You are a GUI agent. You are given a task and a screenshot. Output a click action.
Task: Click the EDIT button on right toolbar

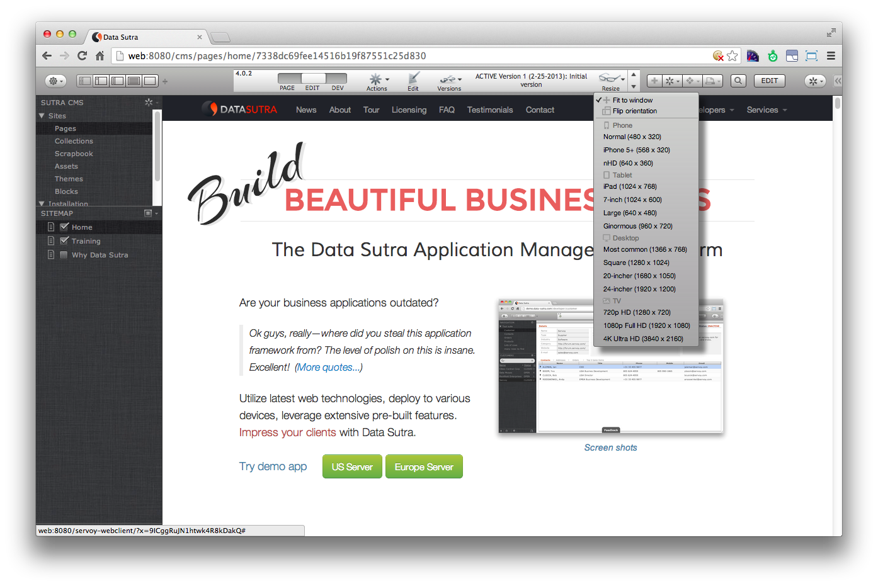[x=770, y=81]
